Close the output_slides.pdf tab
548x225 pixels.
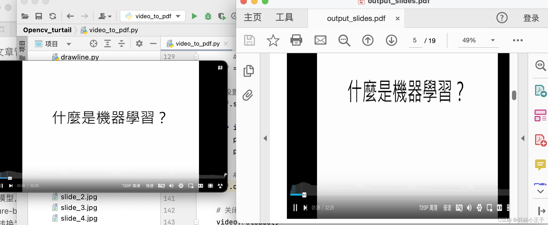click(x=398, y=19)
